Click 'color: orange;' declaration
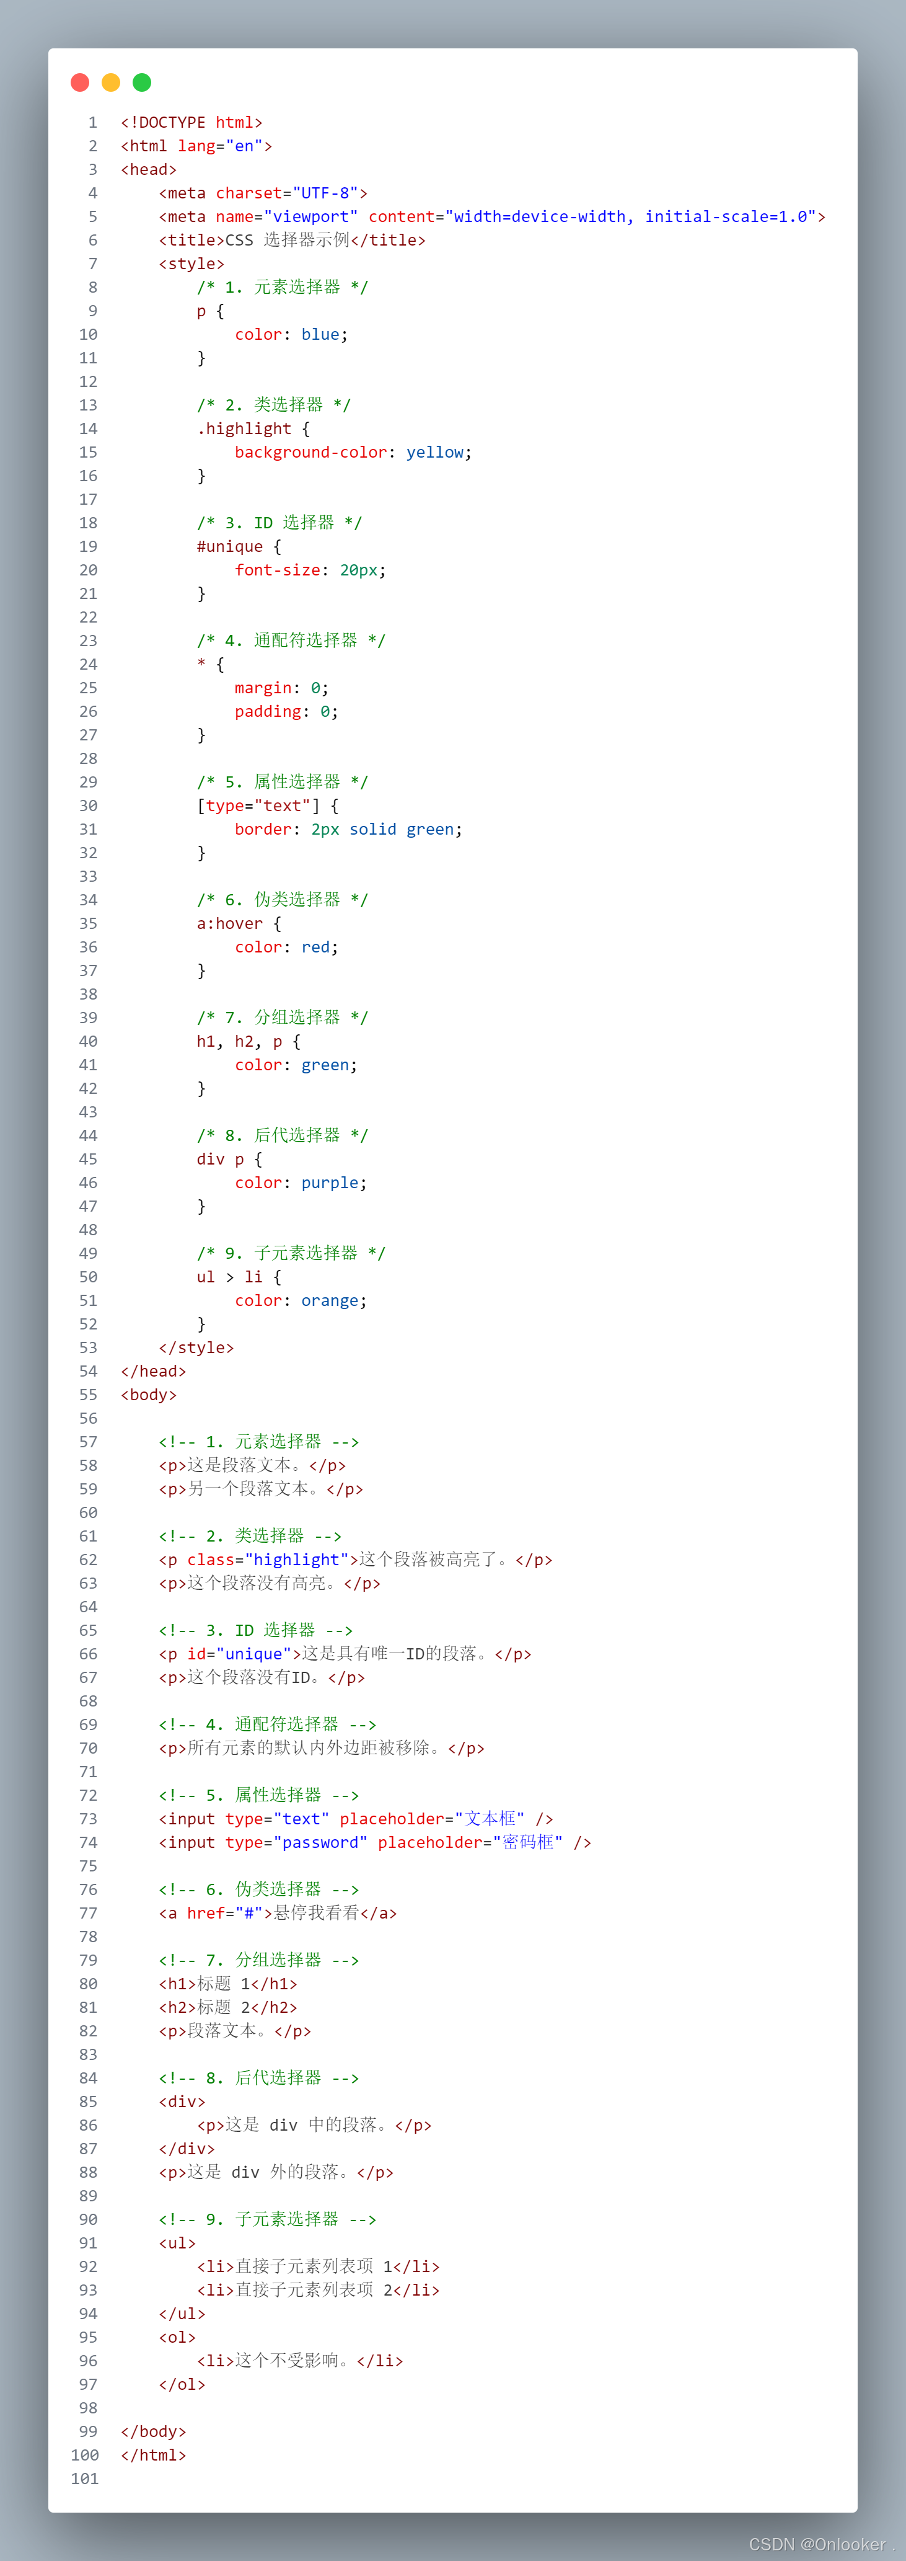This screenshot has width=906, height=2561. (x=301, y=1300)
